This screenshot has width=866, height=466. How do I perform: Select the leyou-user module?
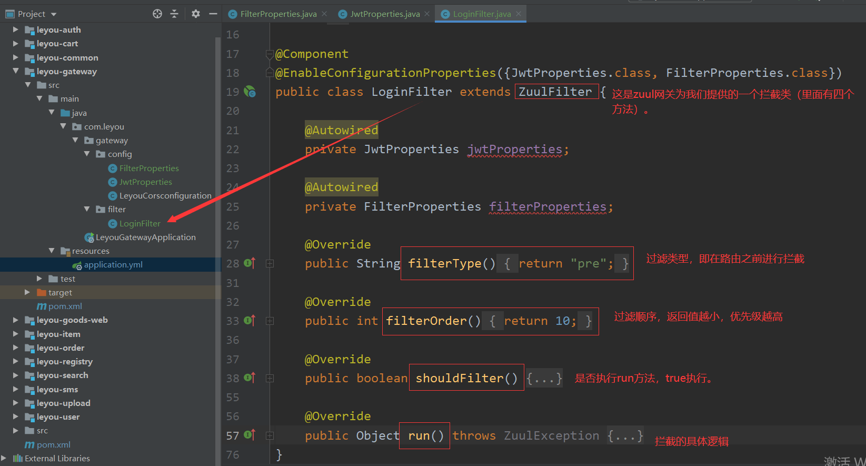58,417
